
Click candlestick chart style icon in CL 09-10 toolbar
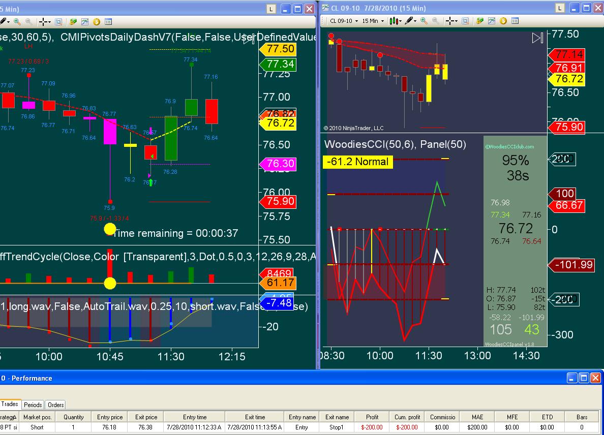pyautogui.click(x=394, y=21)
